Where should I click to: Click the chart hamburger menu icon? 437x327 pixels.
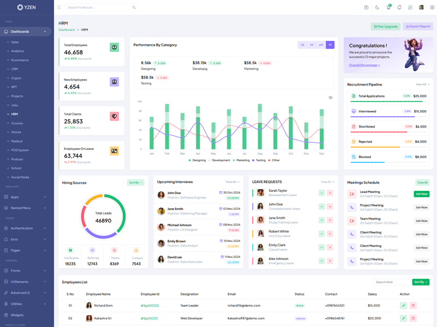pyautogui.click(x=330, y=98)
